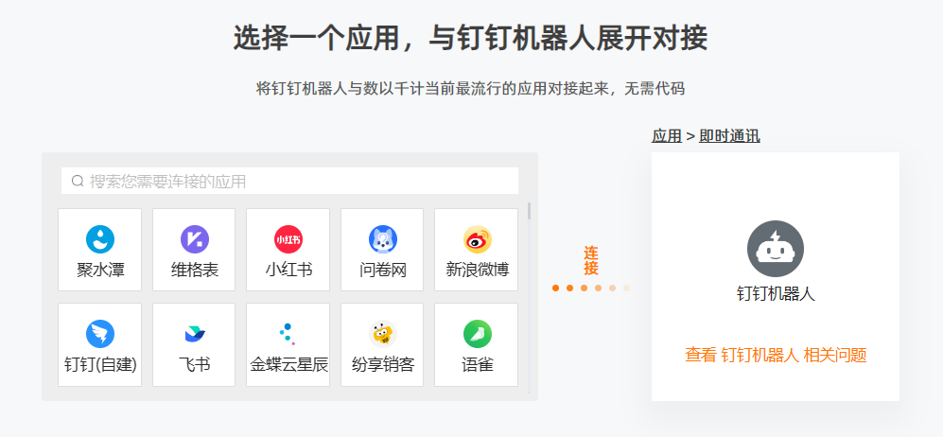Image resolution: width=943 pixels, height=437 pixels.
Task: Choose the 语雀 green icon
Action: pos(477,333)
